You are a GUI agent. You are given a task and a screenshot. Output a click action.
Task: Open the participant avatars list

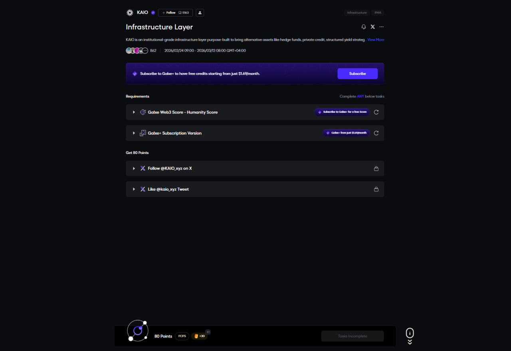[x=137, y=51]
